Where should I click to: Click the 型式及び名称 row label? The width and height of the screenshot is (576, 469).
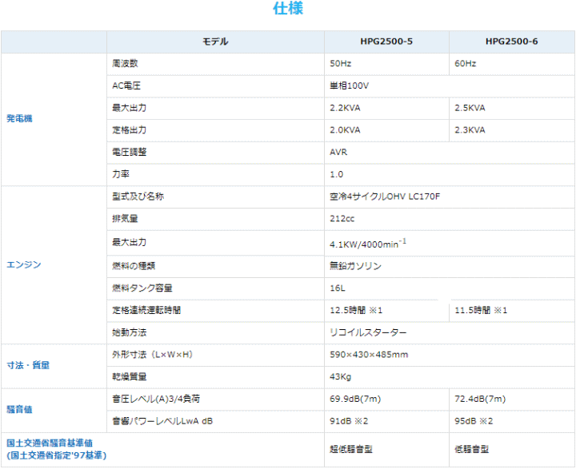[x=138, y=197]
